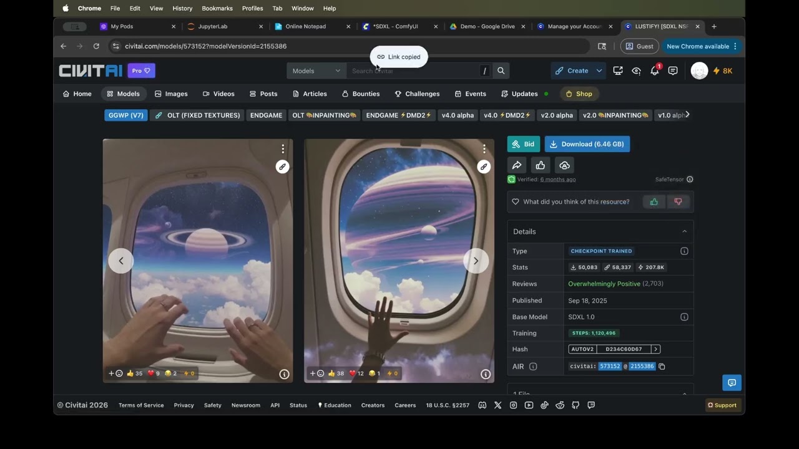Screen dimensions: 799x449
Task: Like the model with thumbs-up button beside share
Action: pyautogui.click(x=541, y=165)
